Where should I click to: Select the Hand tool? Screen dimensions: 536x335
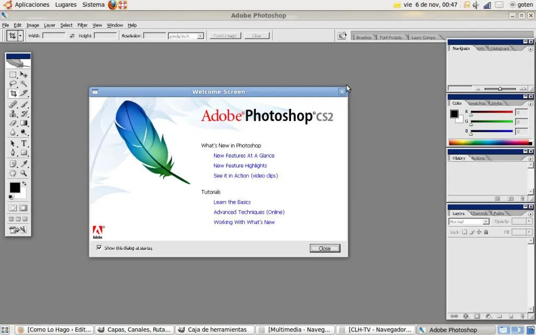point(13,173)
